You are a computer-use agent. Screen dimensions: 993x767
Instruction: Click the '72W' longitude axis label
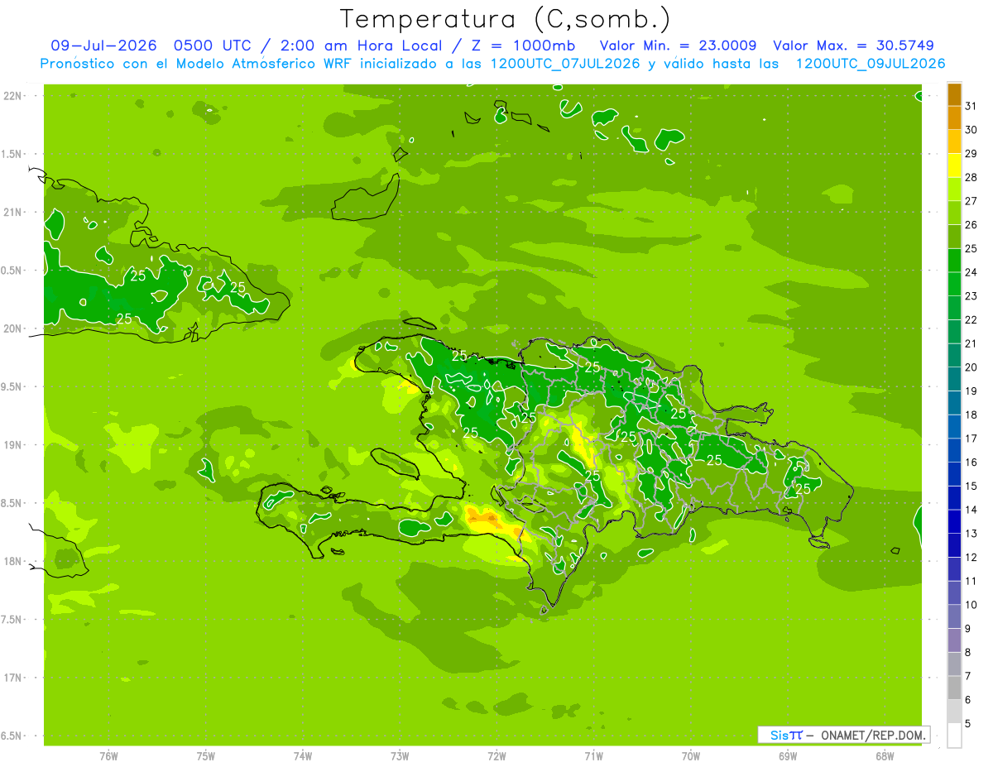click(x=496, y=755)
